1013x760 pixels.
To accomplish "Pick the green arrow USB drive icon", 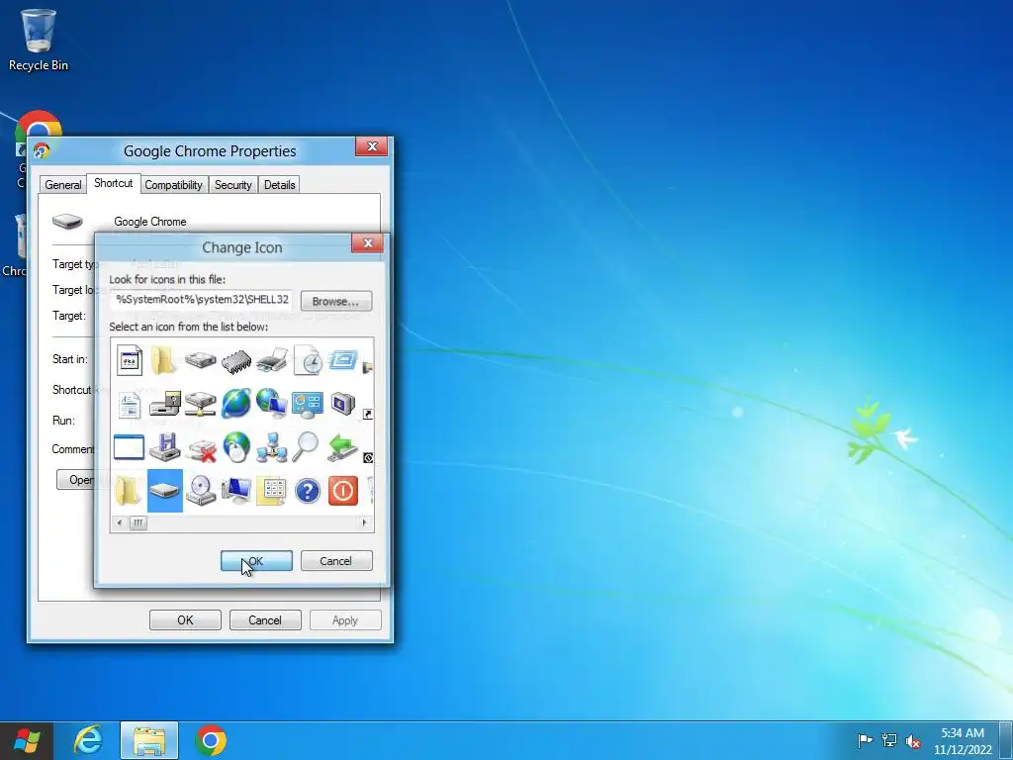I will pos(342,447).
